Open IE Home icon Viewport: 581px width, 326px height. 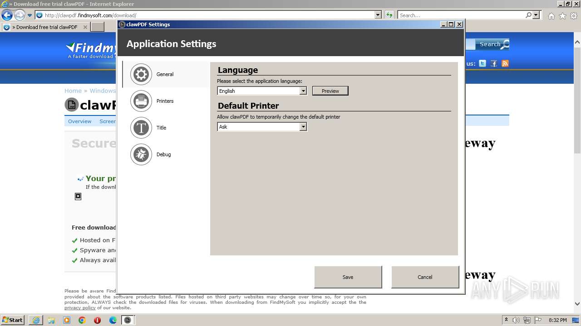551,16
